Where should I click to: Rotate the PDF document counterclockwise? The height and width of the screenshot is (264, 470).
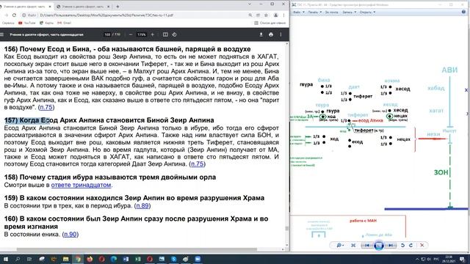tap(174, 34)
